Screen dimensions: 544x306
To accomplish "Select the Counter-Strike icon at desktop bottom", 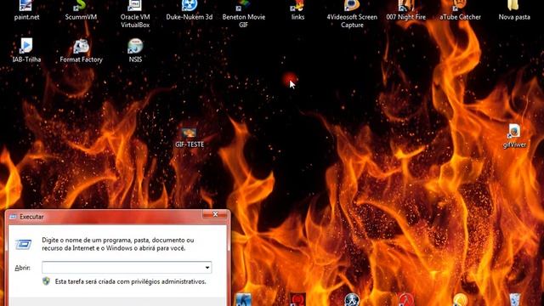I will [x=243, y=299].
